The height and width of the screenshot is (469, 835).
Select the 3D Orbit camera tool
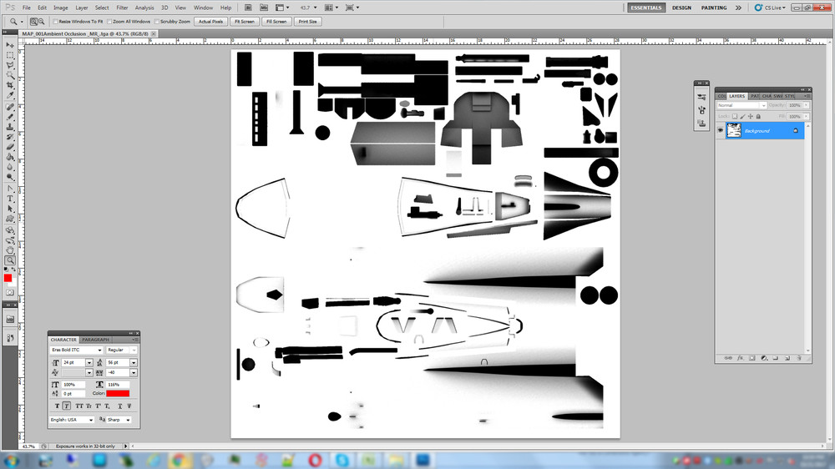[x=9, y=240]
